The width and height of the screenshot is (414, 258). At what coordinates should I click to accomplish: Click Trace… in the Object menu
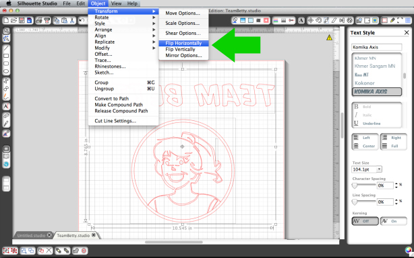[x=123, y=60]
